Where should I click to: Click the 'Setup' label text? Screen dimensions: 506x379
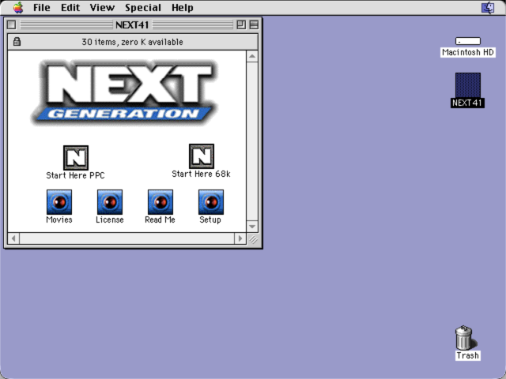coord(210,220)
